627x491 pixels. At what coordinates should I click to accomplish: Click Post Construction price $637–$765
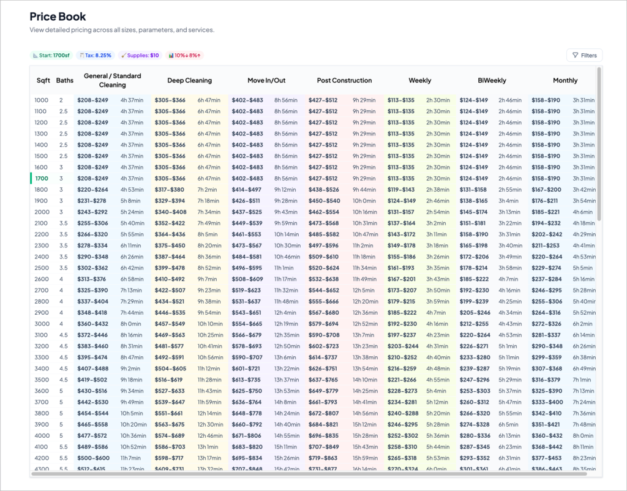pos(323,380)
